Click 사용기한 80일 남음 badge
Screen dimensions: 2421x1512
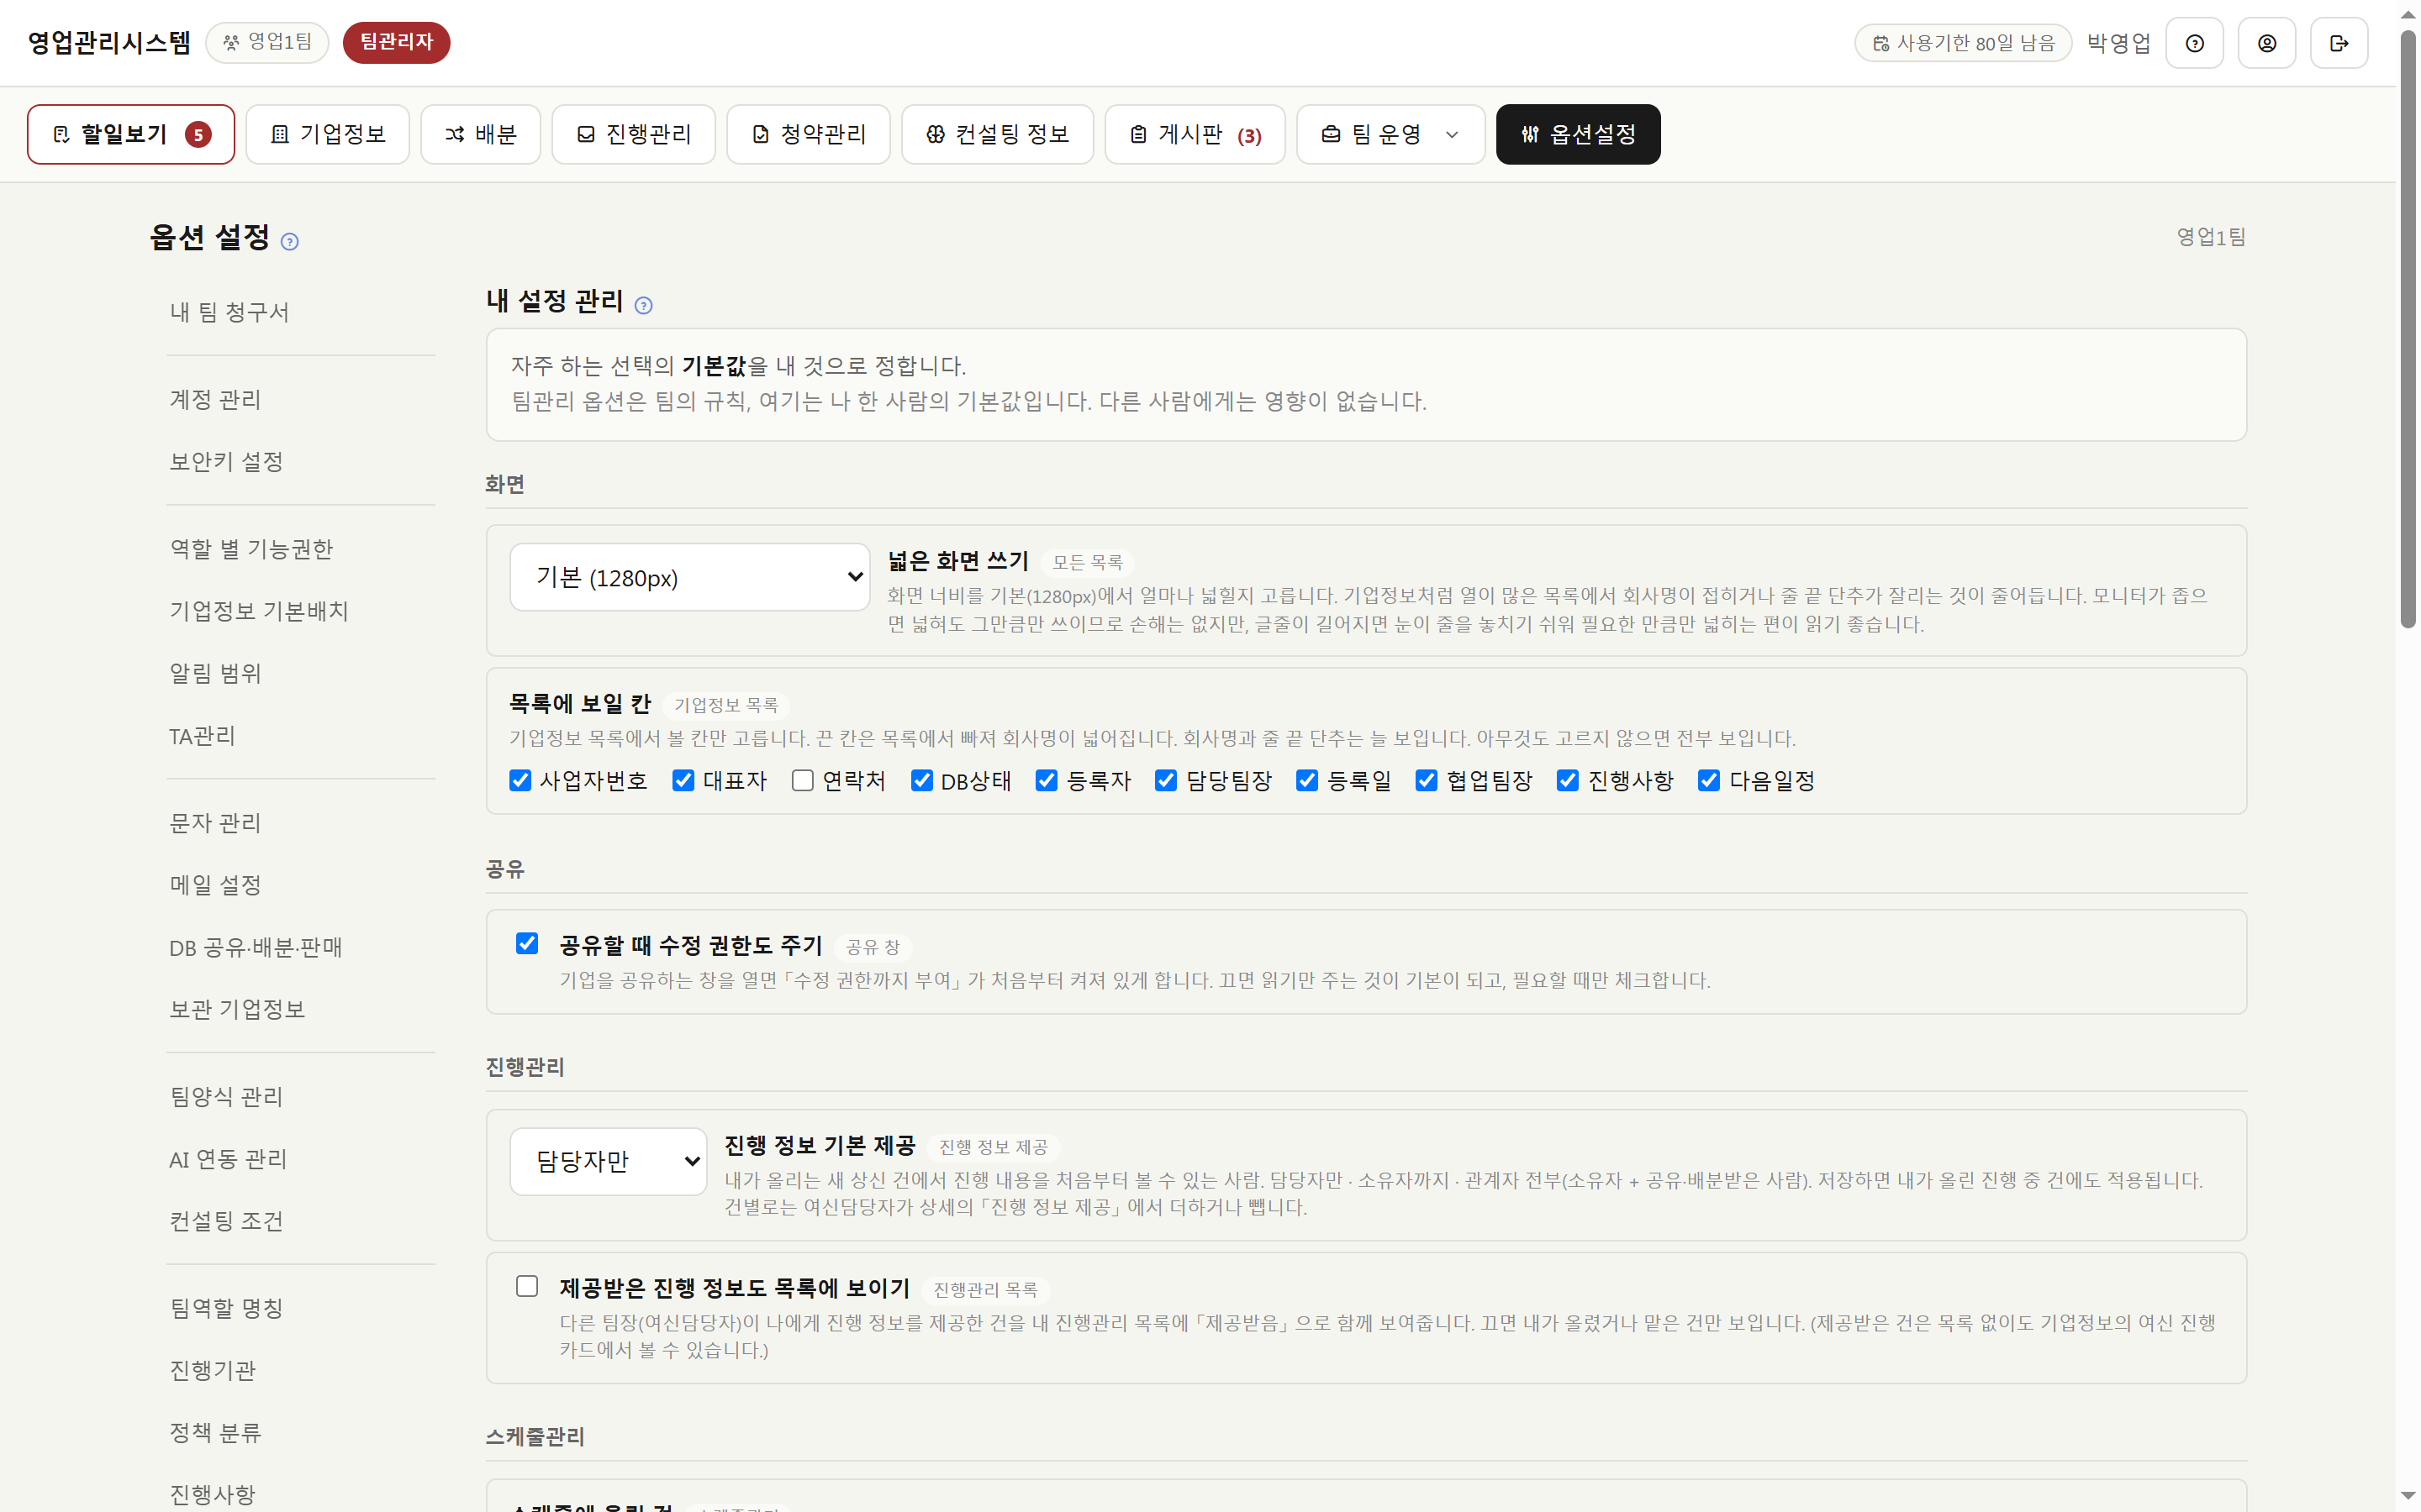1963,43
